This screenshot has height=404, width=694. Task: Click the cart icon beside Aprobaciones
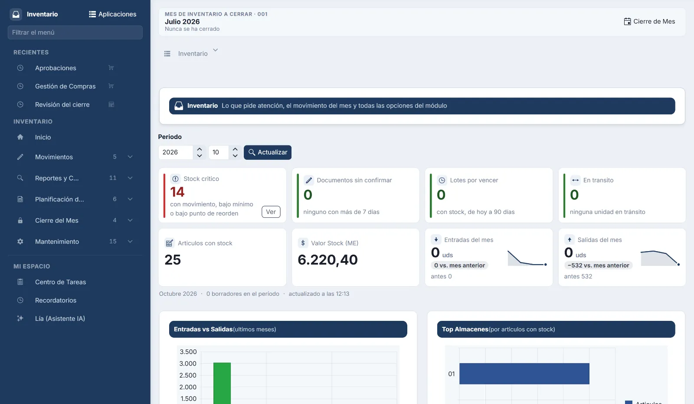point(111,68)
